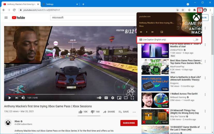The width and height of the screenshot is (214, 134).
Task: Open PS5 vs Xbox Series X thumbnail
Action: (x=155, y=51)
